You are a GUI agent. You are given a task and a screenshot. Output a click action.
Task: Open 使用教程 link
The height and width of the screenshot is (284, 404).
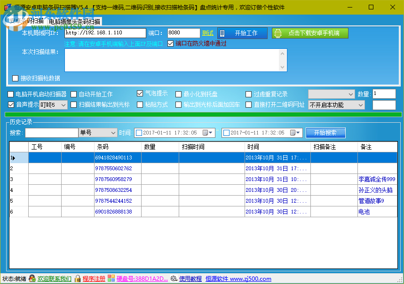point(190,279)
